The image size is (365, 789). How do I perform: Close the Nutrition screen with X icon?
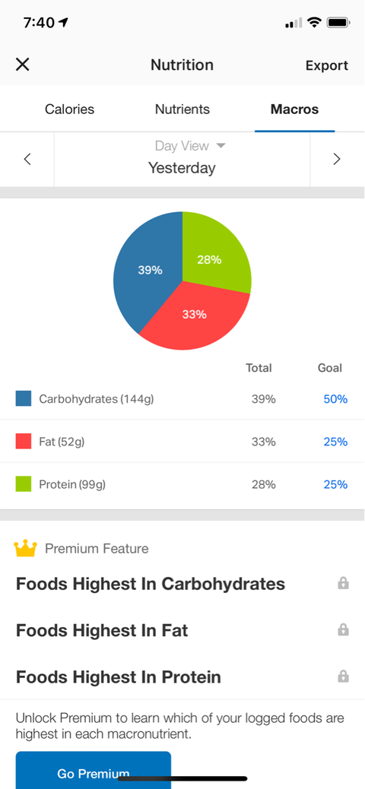[23, 65]
